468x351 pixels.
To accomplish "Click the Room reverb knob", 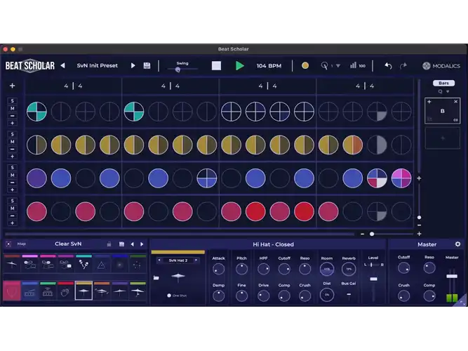I will 327,269.
